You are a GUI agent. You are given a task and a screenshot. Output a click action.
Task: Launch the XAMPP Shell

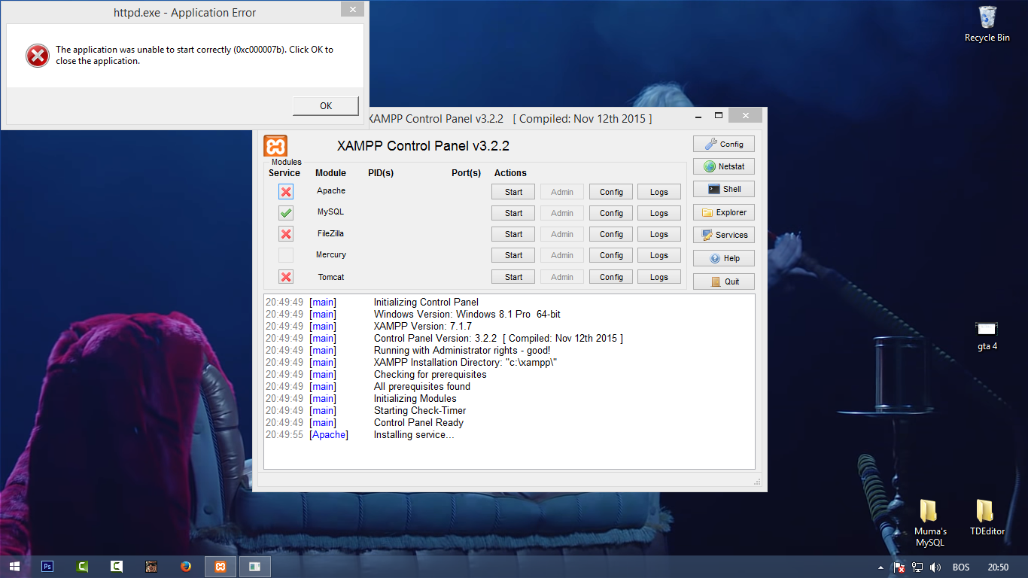tap(724, 189)
